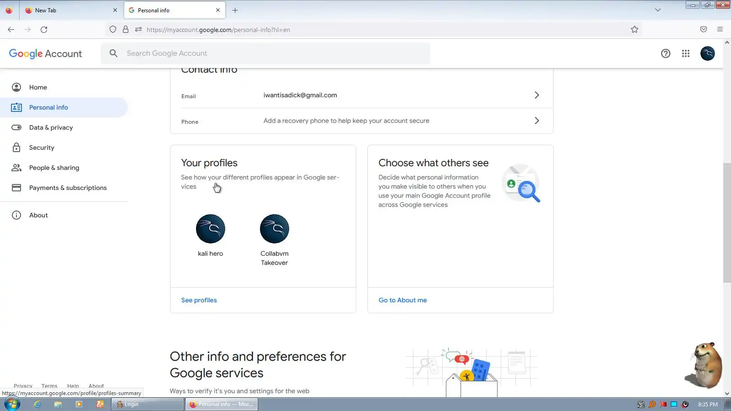Open the Help question mark icon

pos(666,53)
